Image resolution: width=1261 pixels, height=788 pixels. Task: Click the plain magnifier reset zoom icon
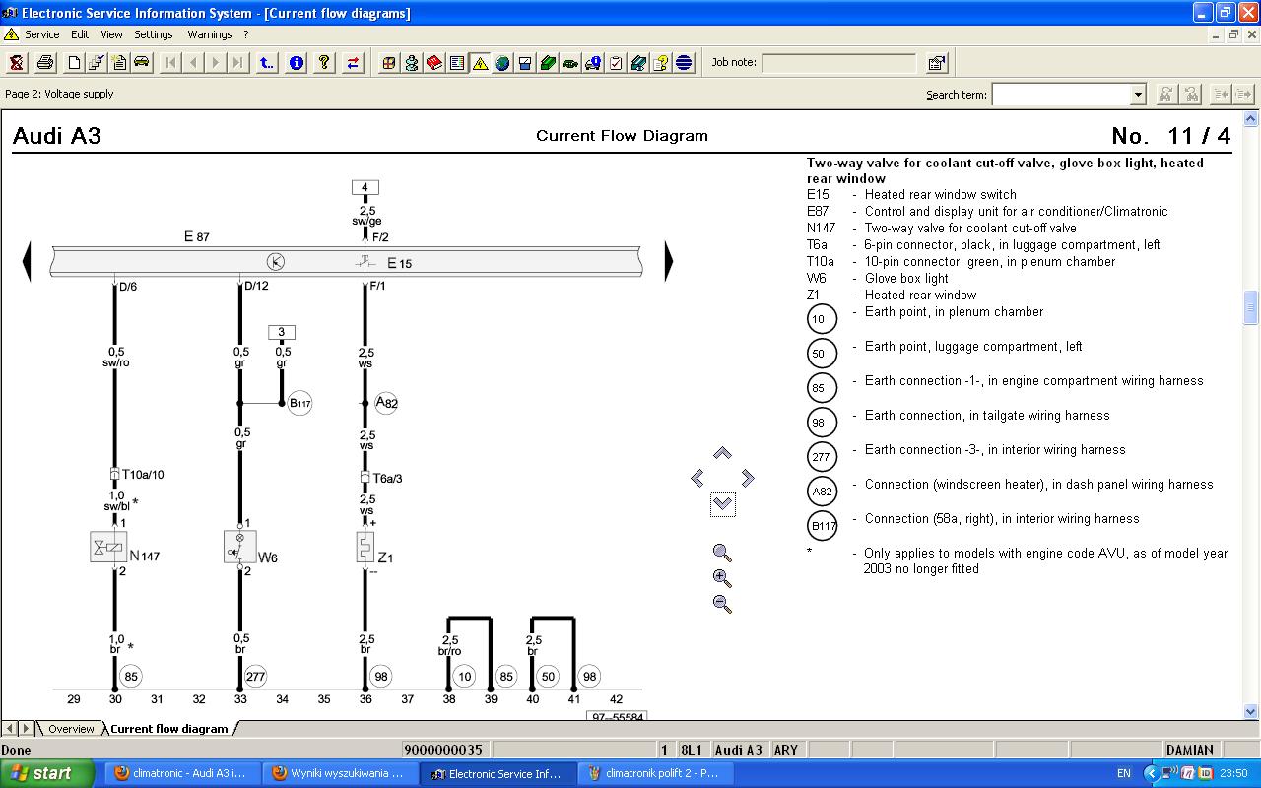pos(722,553)
